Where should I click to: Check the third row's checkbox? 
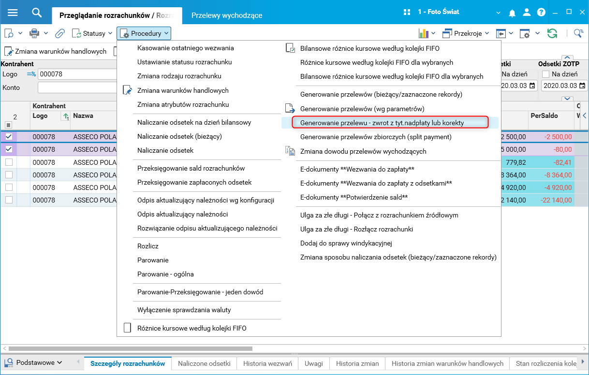click(x=9, y=162)
